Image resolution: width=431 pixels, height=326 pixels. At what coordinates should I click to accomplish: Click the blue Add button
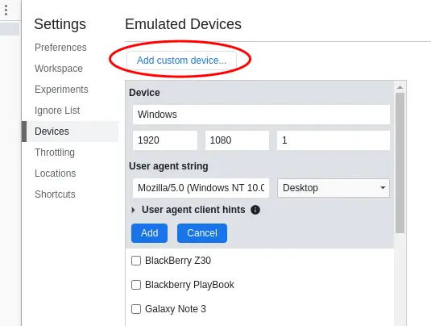149,233
